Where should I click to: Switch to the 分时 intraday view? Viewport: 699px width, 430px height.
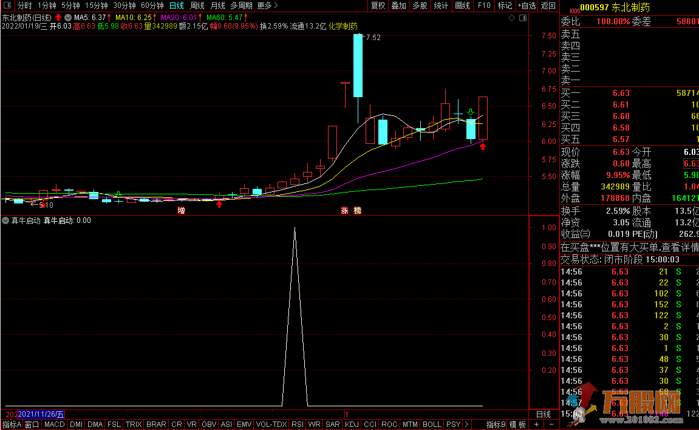pos(24,5)
